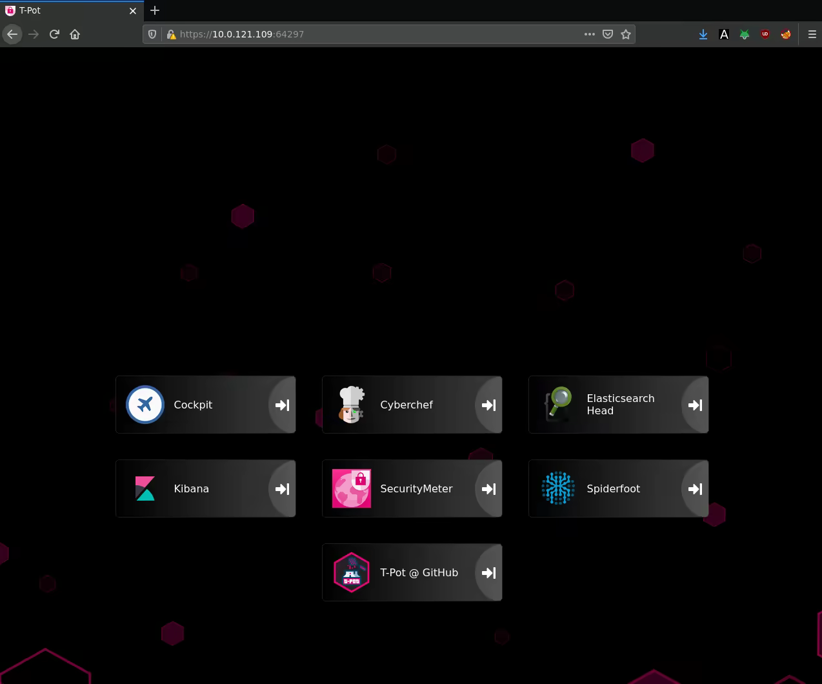822x684 pixels.
Task: Click the green fox extension icon
Action: [x=745, y=34]
